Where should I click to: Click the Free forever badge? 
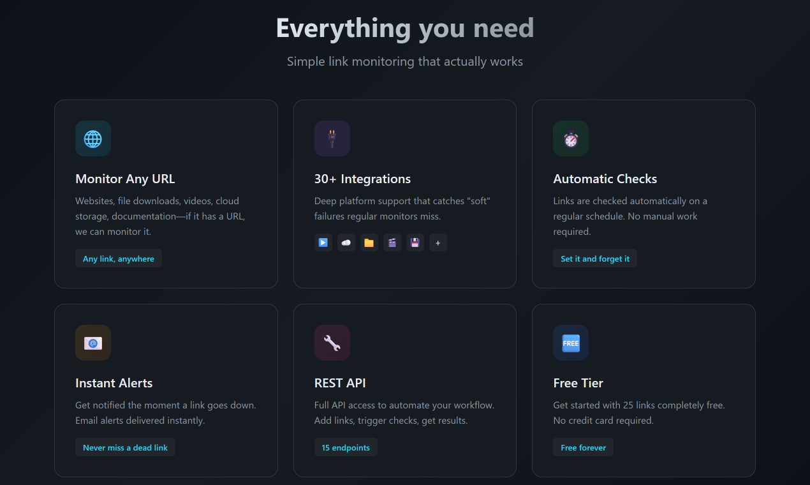pyautogui.click(x=583, y=447)
